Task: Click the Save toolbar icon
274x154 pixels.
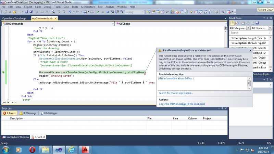Action: (26, 12)
